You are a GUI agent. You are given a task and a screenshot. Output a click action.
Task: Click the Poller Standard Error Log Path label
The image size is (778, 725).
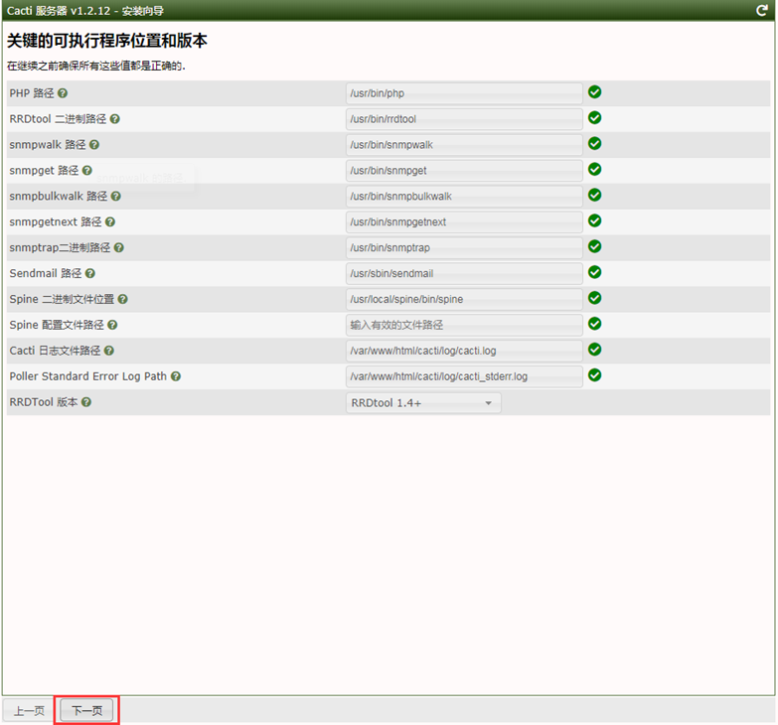(x=87, y=376)
